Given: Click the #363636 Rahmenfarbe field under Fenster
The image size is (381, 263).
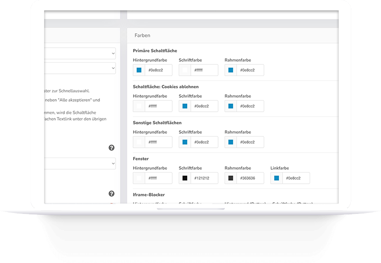Looking at the screenshot, I should click(250, 178).
